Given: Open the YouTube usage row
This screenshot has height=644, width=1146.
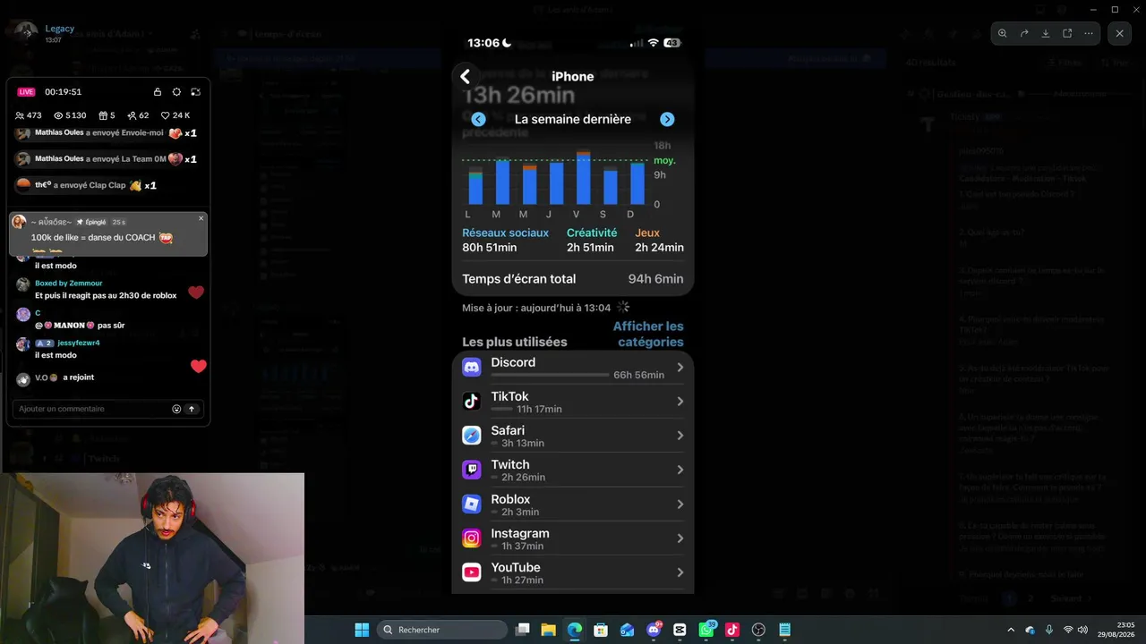Looking at the screenshot, I should point(573,572).
